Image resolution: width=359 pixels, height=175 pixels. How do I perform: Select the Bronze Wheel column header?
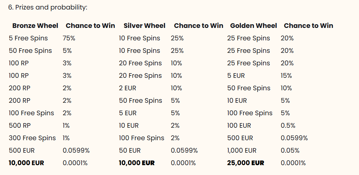35,26
